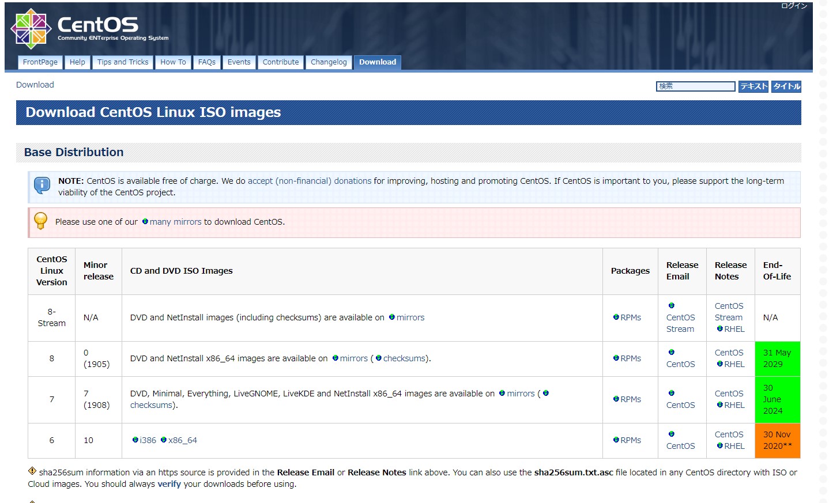Open CentOS release notes for version 7
Image resolution: width=829 pixels, height=503 pixels.
pyautogui.click(x=729, y=394)
